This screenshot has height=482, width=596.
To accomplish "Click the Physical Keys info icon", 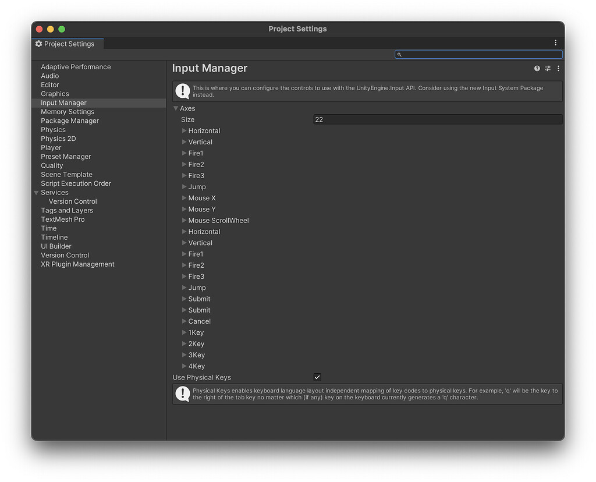I will coord(182,394).
